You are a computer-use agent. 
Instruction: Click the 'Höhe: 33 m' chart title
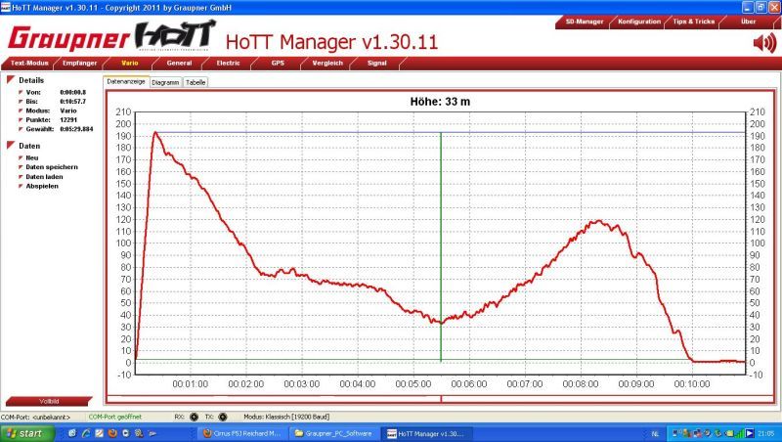[440, 102]
